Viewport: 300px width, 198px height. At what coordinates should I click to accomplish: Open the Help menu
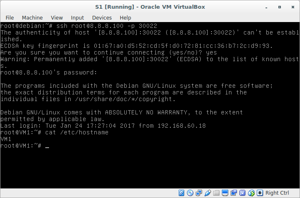tap(125, 17)
